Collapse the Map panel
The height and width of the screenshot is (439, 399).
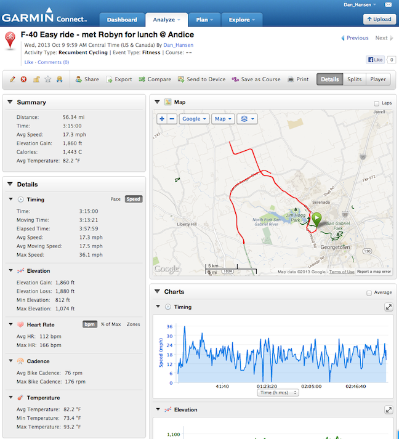pos(157,102)
